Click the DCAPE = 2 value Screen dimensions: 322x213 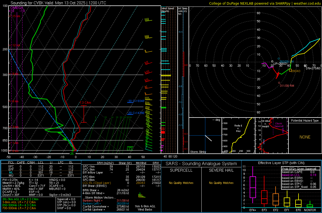(x=10, y=192)
